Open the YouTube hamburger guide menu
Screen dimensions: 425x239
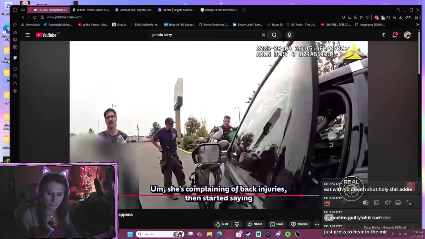(28, 35)
